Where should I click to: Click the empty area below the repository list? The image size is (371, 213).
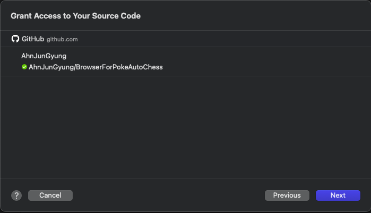pyautogui.click(x=186, y=127)
